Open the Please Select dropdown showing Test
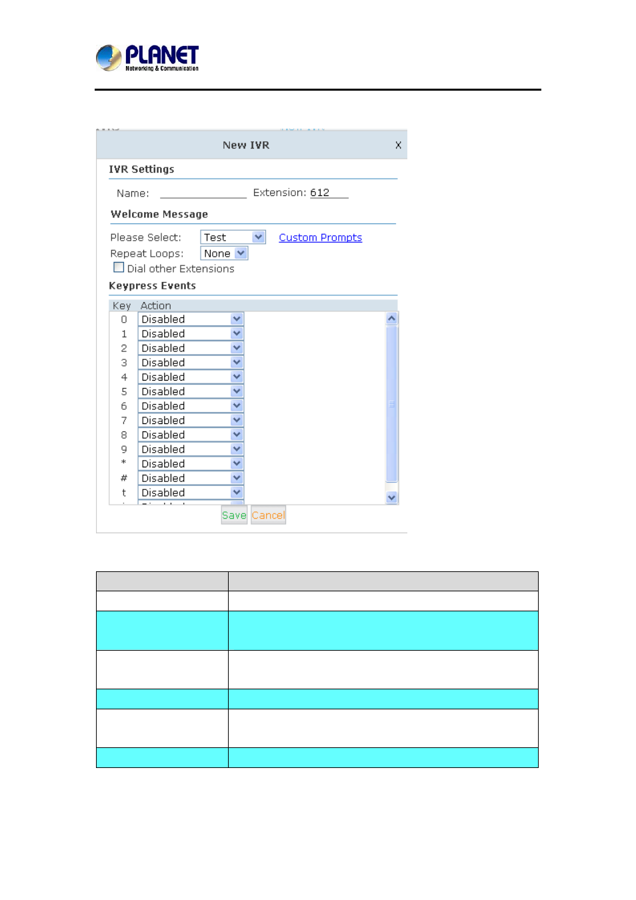This screenshot has height=900, width=636. (x=233, y=237)
